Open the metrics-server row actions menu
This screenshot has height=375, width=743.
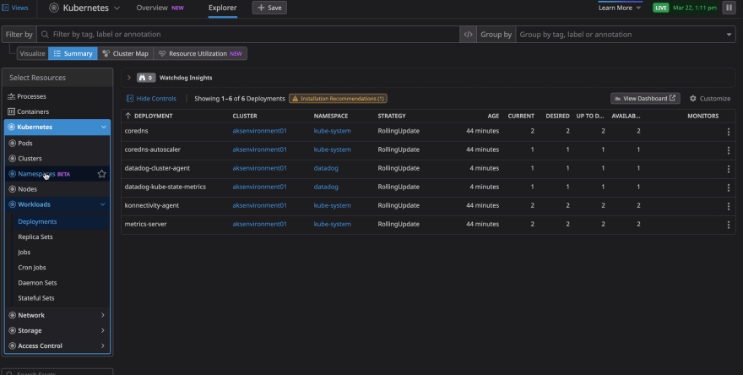pyautogui.click(x=729, y=226)
